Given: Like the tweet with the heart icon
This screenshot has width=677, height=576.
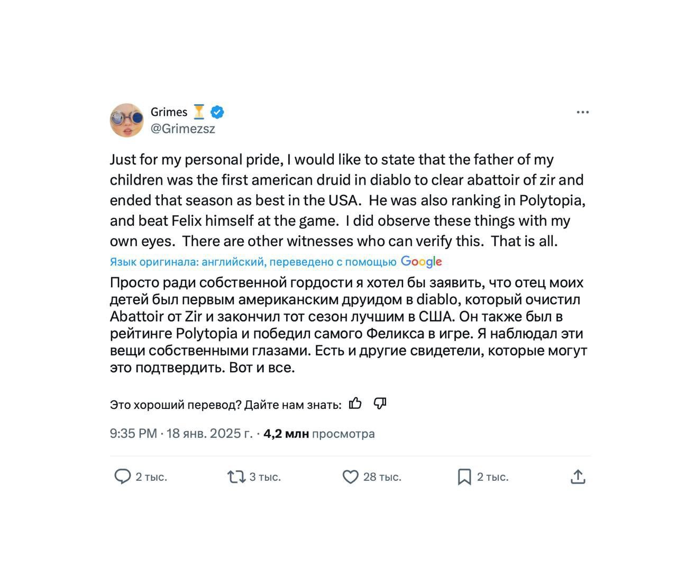Looking at the screenshot, I should coord(350,477).
